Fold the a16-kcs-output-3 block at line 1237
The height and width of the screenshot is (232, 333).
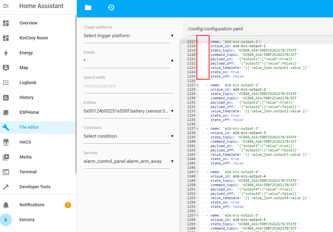(x=198, y=128)
